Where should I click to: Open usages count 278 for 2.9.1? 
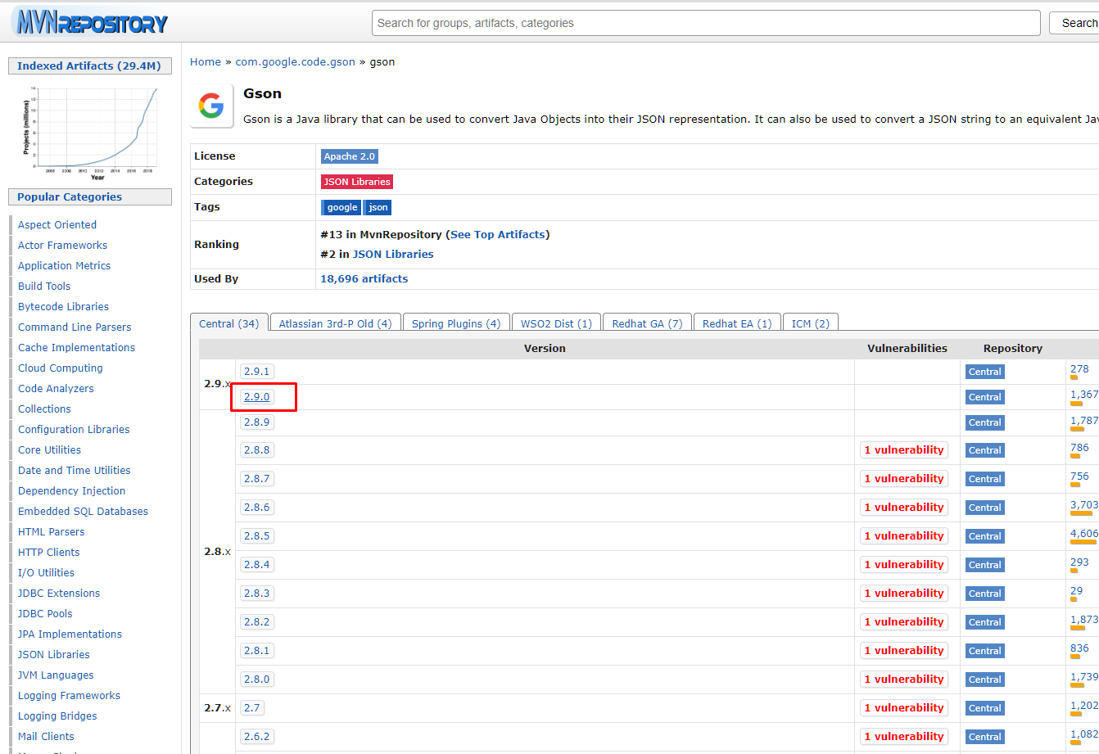point(1079,369)
